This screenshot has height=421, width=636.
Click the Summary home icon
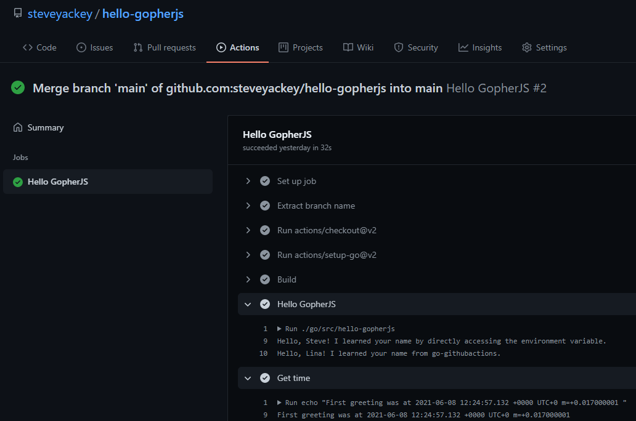tap(17, 127)
